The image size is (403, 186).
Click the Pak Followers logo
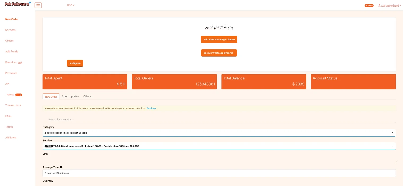pos(17,4)
